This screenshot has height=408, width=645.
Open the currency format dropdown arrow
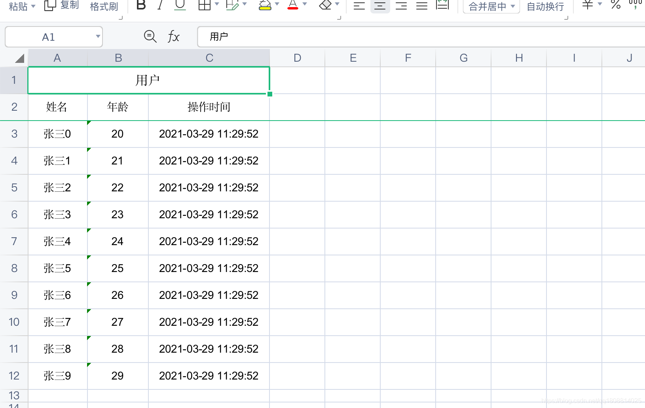[600, 4]
